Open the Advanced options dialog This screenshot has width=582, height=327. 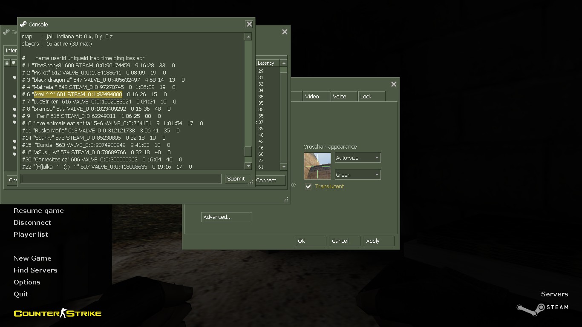tap(226, 217)
